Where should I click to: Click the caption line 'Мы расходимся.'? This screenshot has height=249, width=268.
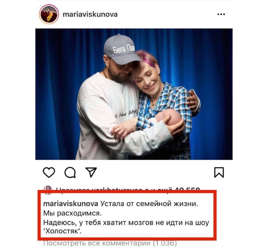point(73,213)
